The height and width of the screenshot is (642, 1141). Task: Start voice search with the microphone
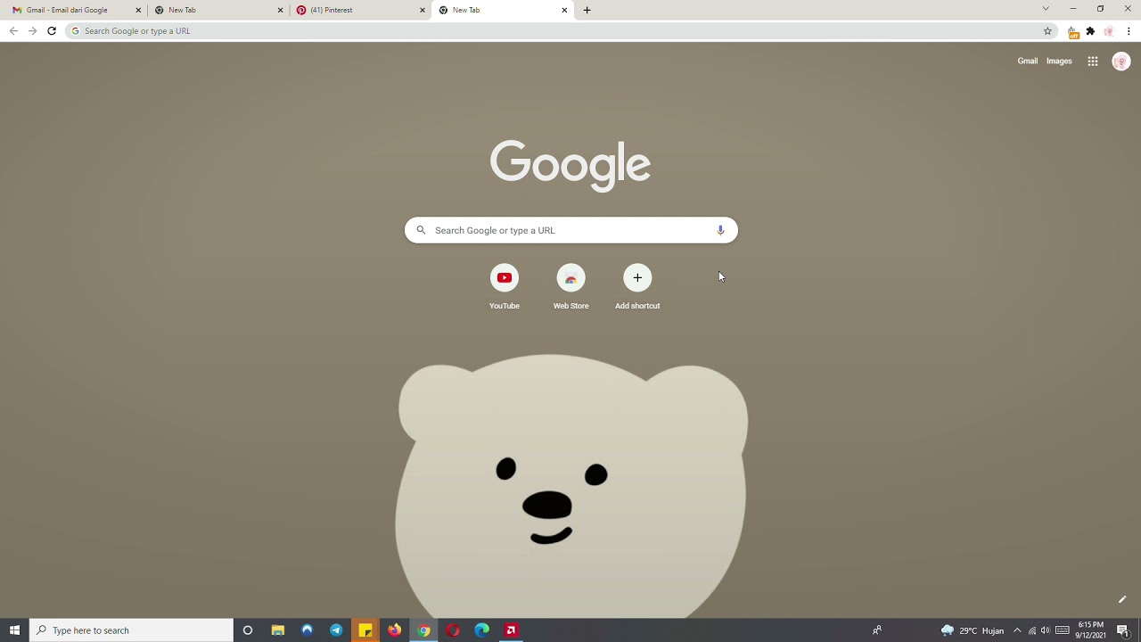(x=720, y=230)
